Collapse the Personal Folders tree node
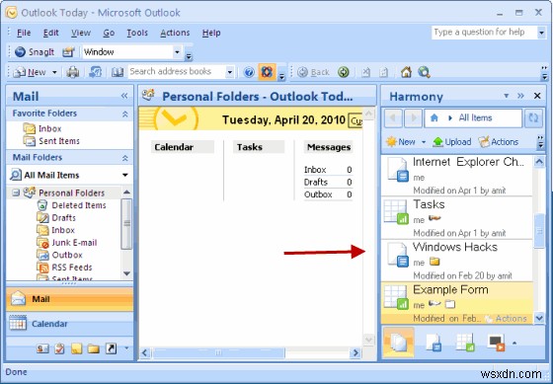Image resolution: width=553 pixels, height=384 pixels. [x=16, y=192]
